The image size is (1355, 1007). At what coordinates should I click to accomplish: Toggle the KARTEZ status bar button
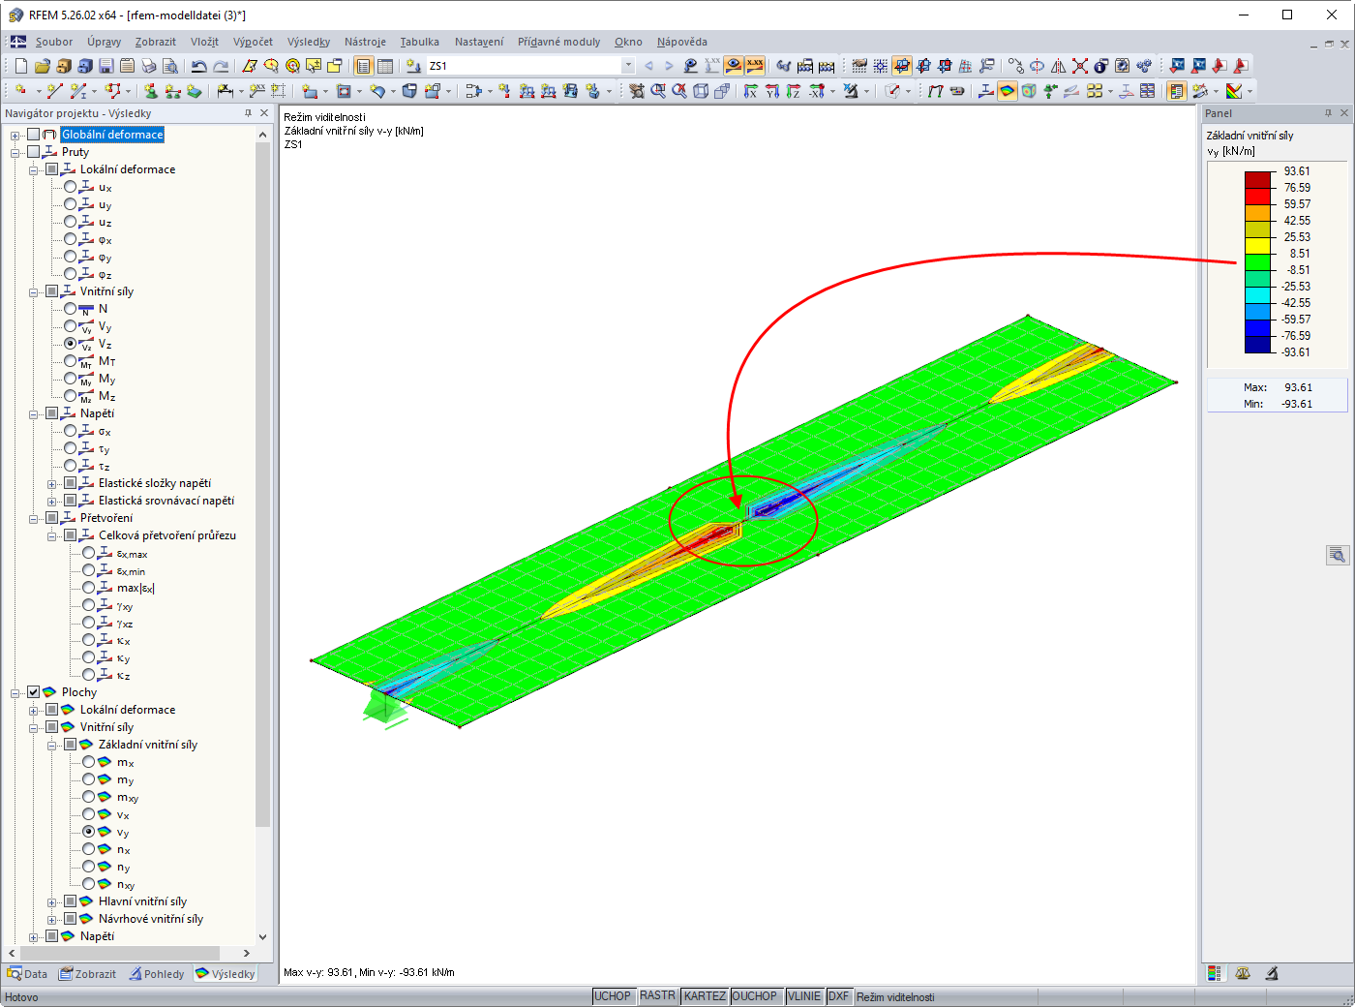705,996
